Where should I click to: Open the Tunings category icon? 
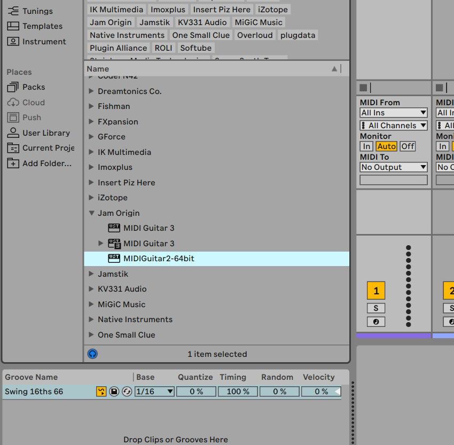[x=13, y=11]
